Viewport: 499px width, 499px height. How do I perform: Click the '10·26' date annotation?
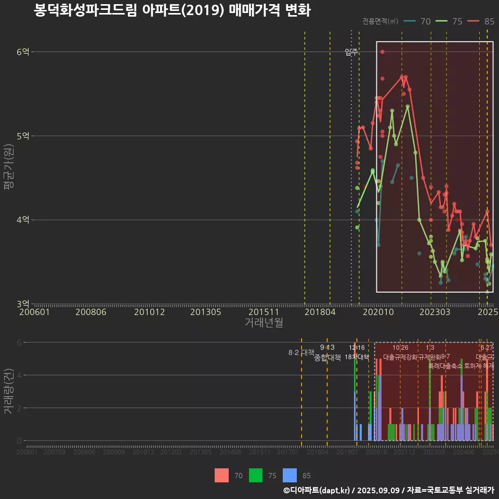tap(400, 348)
